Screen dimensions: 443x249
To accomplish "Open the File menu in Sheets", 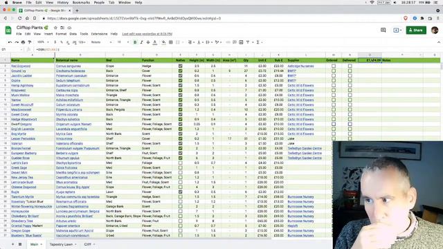I will click(x=19, y=34).
